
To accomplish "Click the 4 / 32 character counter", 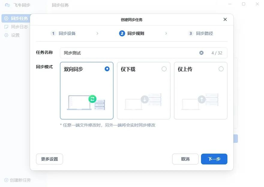I will [217, 53].
